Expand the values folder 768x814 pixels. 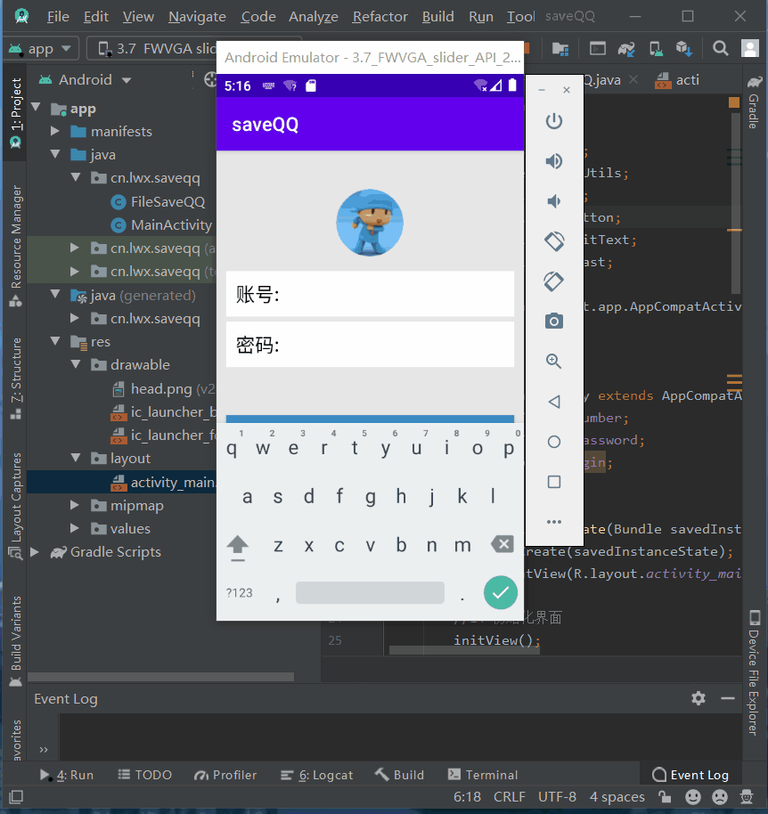pyautogui.click(x=75, y=528)
